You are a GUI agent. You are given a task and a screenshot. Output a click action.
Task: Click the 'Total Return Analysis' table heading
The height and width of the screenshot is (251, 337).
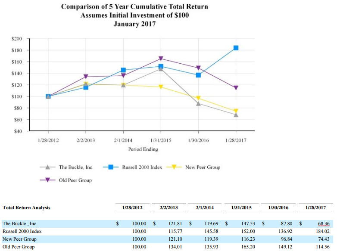(x=26, y=208)
